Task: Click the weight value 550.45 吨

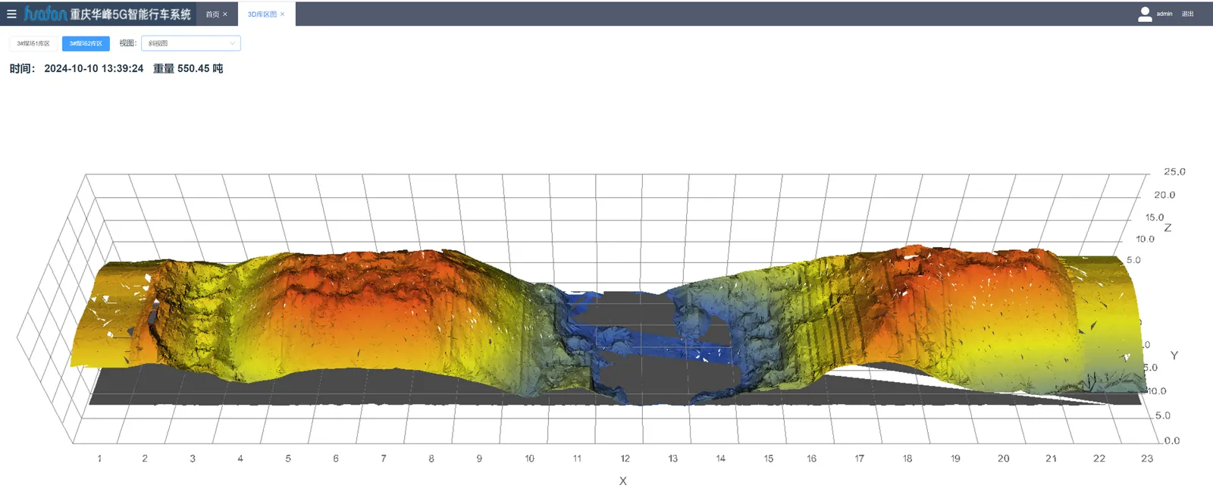Action: (200, 68)
